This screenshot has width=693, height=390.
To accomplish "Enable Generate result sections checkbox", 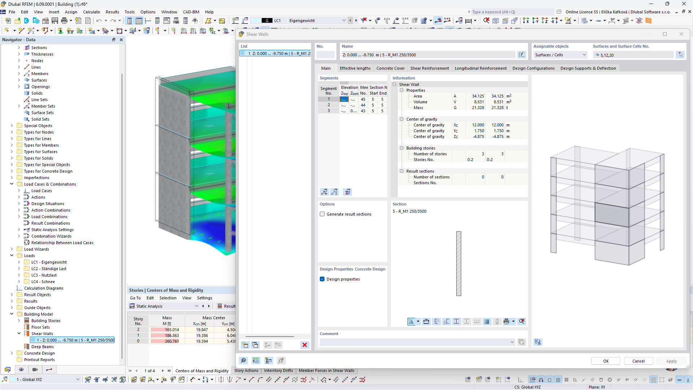I will tap(322, 214).
